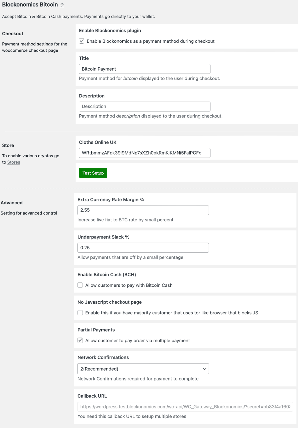298x428 pixels.
Task: Click the Partial Payments label
Action: [x=96, y=330]
